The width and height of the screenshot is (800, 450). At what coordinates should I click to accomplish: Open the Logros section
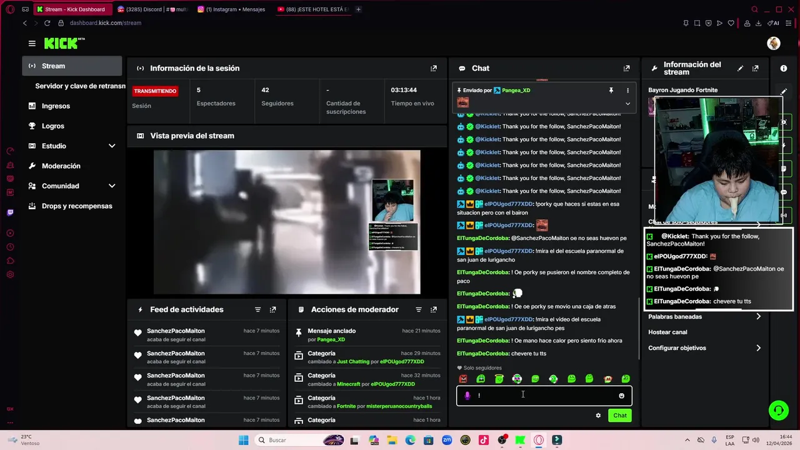coord(72,126)
